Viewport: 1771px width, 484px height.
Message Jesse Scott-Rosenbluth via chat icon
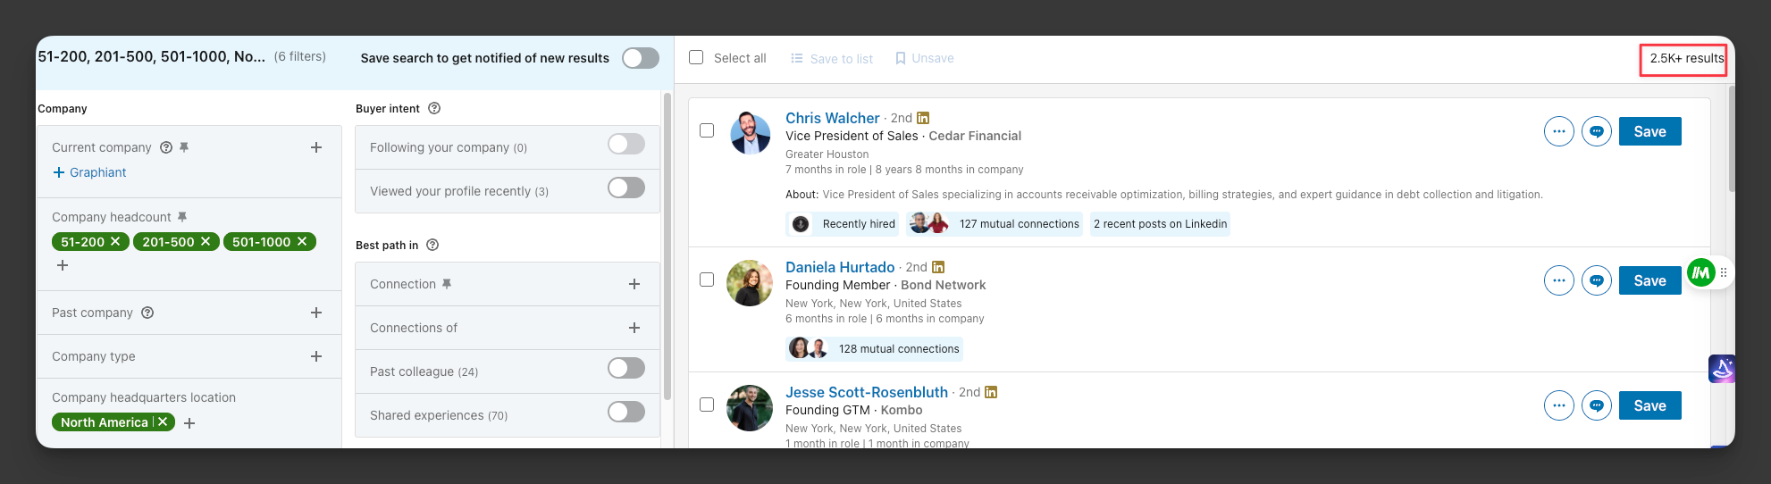(x=1596, y=405)
